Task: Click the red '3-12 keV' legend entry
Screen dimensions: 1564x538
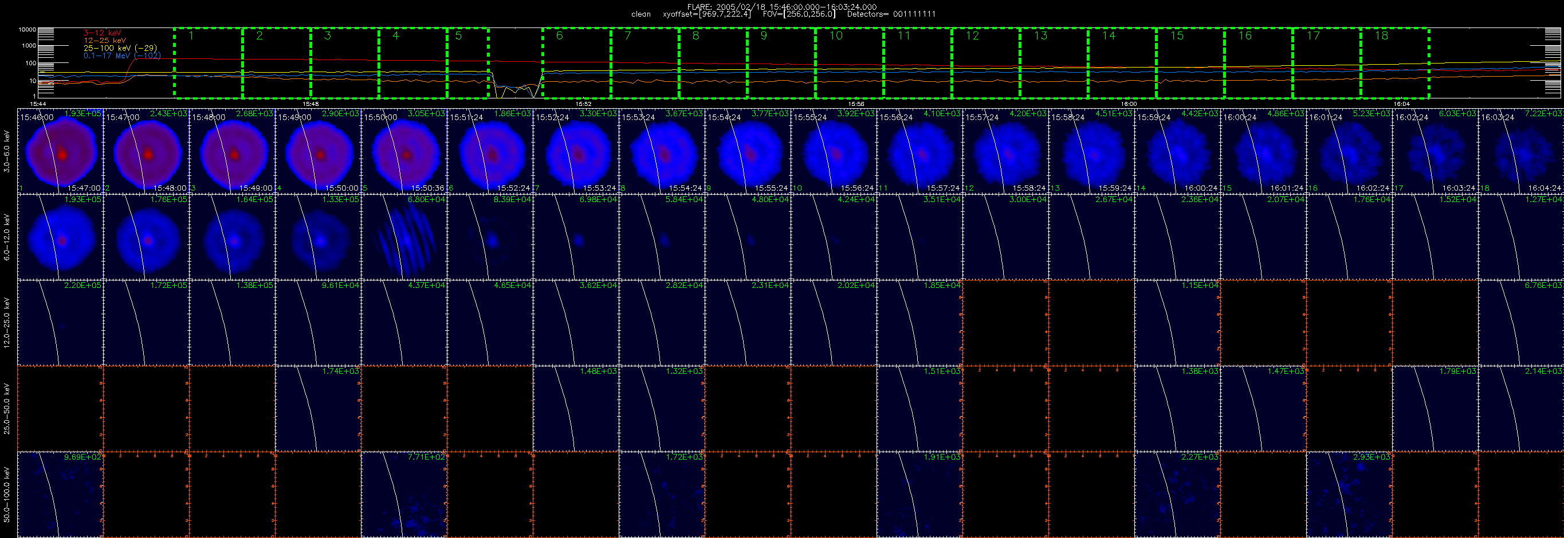Action: click(x=102, y=33)
